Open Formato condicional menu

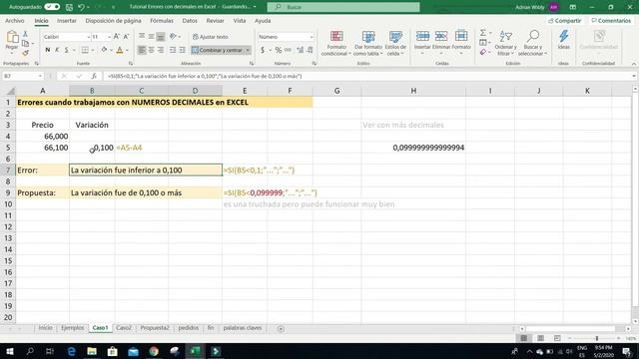point(336,43)
